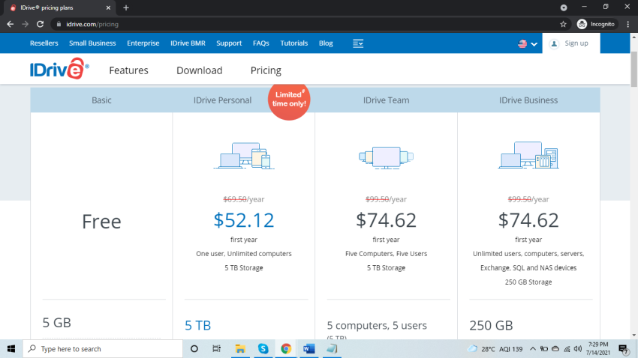Click the Basic column header
Viewport: 638px width, 358px height.
(x=101, y=100)
